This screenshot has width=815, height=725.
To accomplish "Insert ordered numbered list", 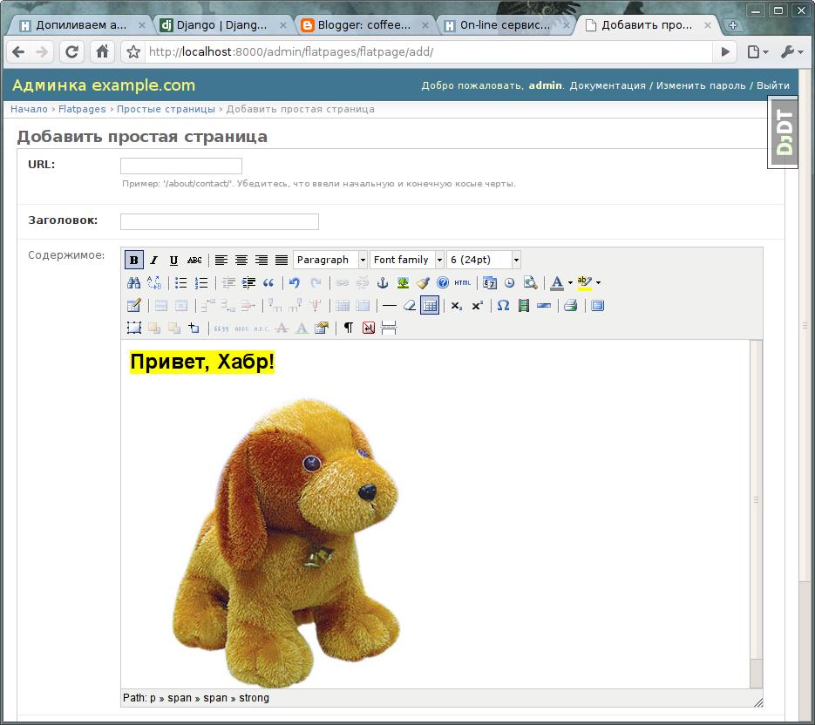I will click(x=201, y=282).
